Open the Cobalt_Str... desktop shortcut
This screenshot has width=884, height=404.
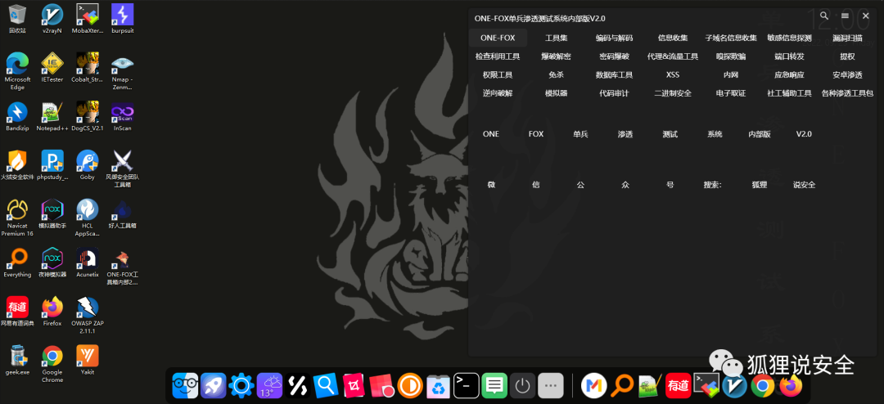point(88,68)
